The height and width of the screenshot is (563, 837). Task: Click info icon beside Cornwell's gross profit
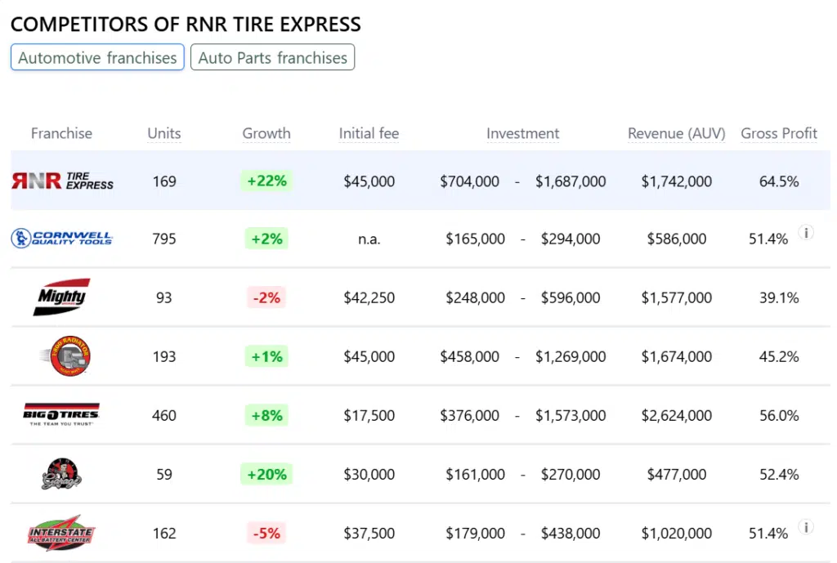[806, 233]
